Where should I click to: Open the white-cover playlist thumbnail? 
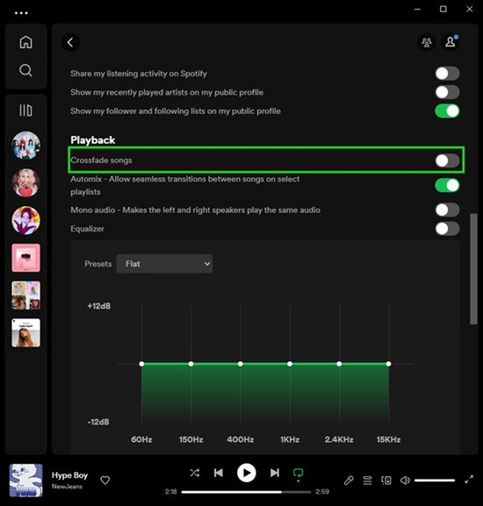pos(25,332)
